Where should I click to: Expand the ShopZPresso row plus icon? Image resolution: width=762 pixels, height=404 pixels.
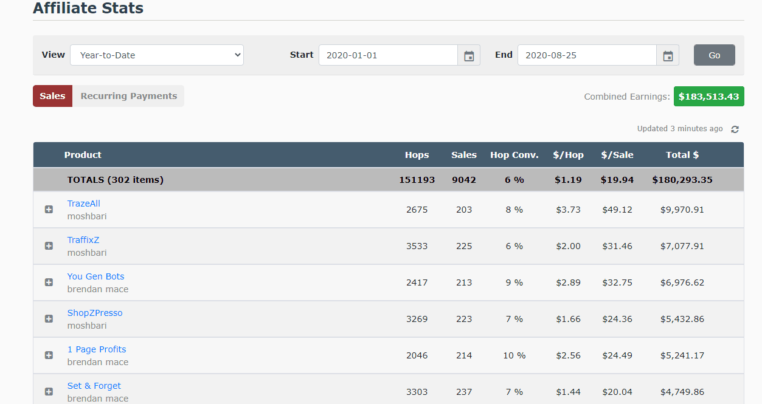tap(49, 319)
